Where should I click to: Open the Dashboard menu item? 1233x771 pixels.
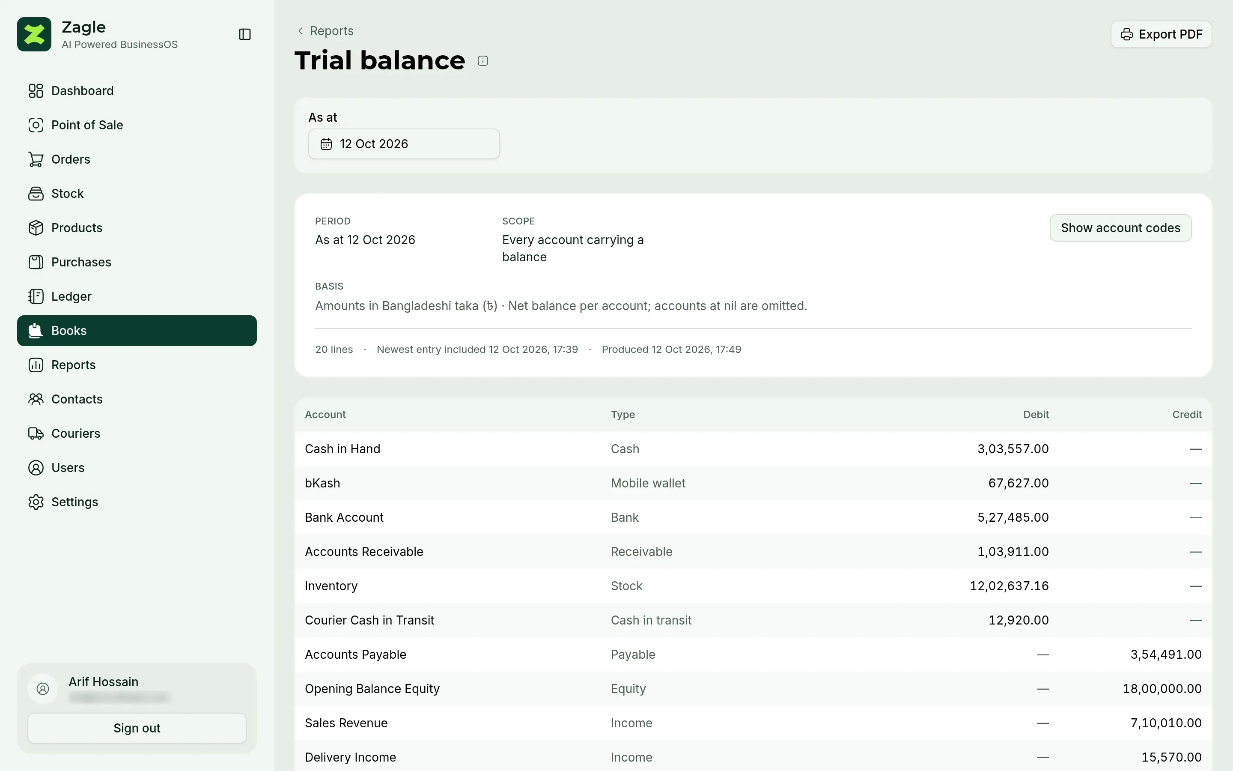click(137, 91)
